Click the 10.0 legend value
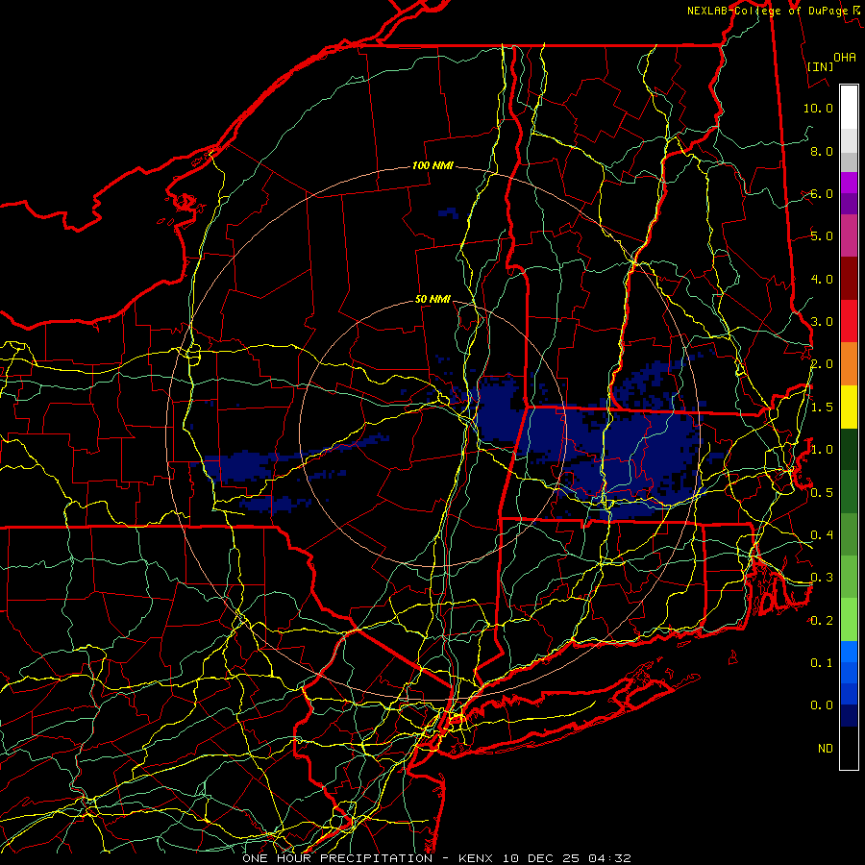865x865 pixels. (818, 108)
